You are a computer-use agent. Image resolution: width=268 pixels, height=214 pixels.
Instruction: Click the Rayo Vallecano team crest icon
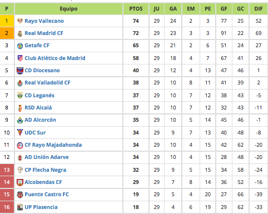point(20,21)
